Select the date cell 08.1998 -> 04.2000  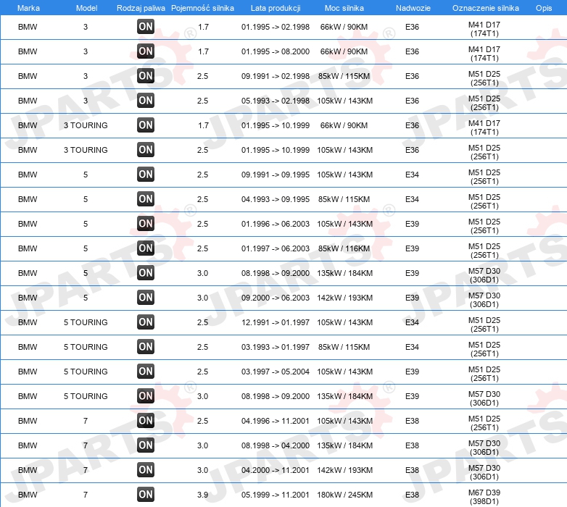(x=276, y=445)
